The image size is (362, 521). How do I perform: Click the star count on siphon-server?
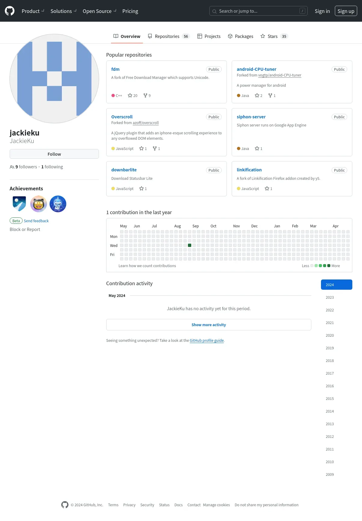pos(259,148)
